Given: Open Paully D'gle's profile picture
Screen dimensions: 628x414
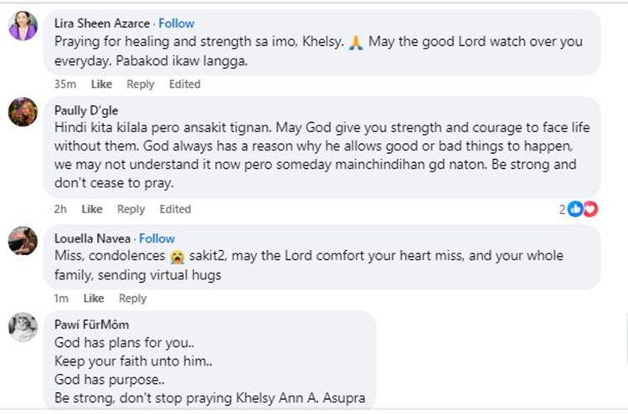Looking at the screenshot, I should tap(23, 111).
